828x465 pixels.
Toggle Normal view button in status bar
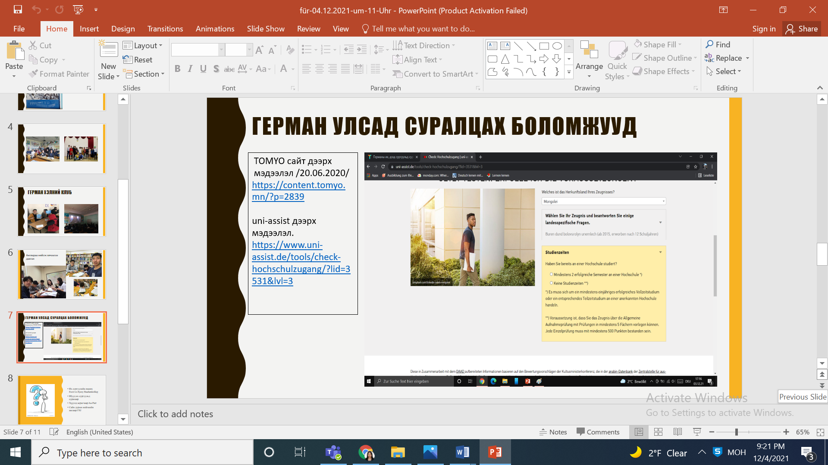point(639,432)
